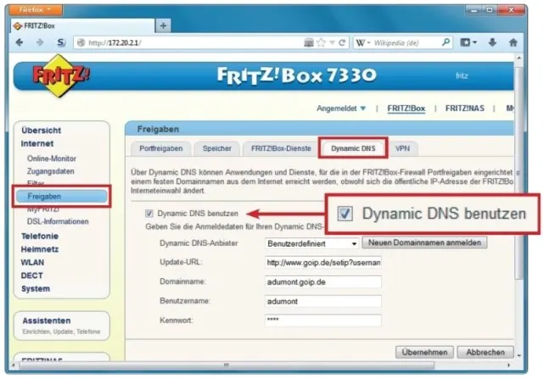Image resolution: width=543 pixels, height=378 pixels.
Task: Click the Benutzername input field
Action: click(323, 301)
